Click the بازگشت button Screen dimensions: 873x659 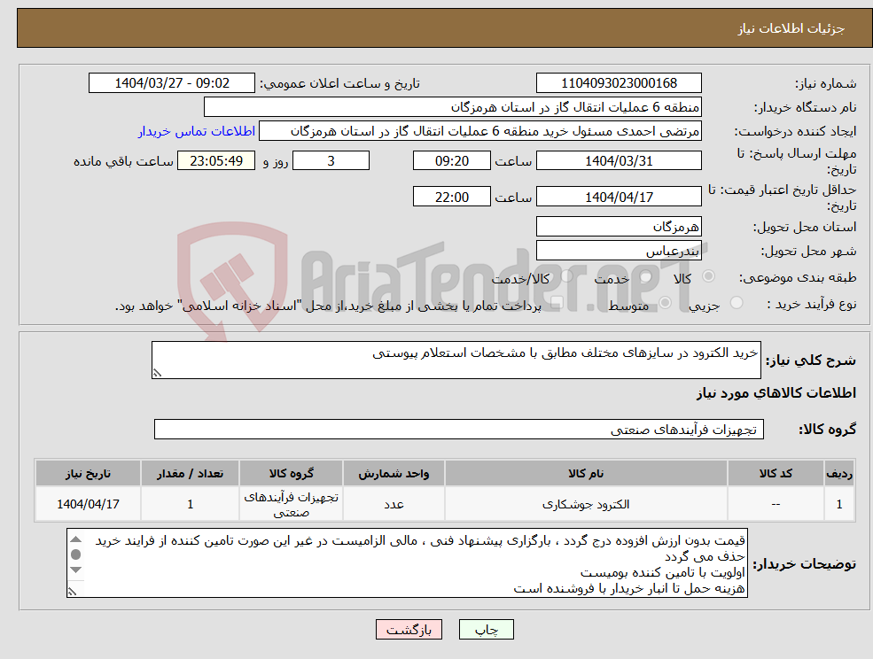pyautogui.click(x=409, y=629)
